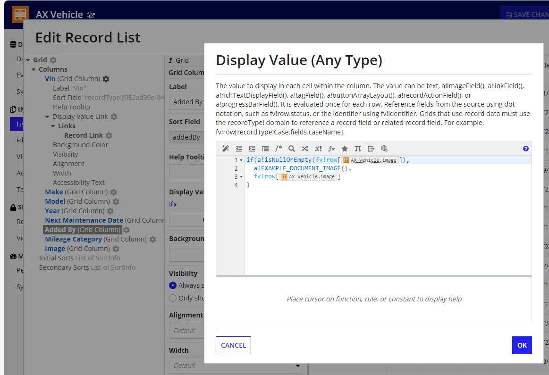Click the pi constant icon
Viewport: 549px width, 375px height.
click(357, 149)
